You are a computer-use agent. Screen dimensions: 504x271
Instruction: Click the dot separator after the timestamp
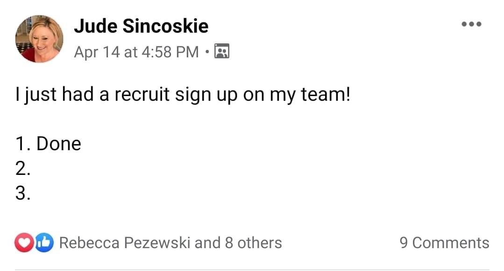point(207,51)
